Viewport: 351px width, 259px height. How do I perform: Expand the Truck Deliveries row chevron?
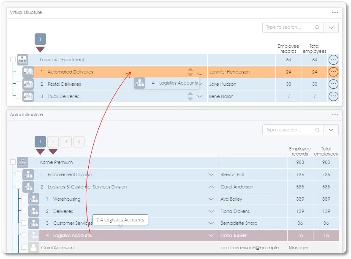(200, 96)
